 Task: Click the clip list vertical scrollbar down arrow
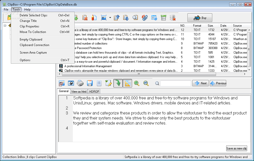(249, 70)
